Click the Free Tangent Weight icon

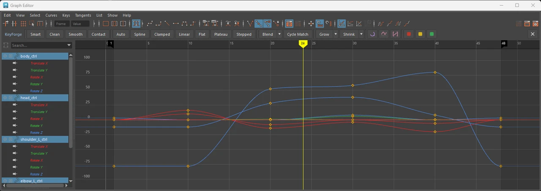tap(267, 24)
